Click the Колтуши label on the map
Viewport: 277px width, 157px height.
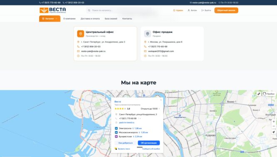(x=270, y=115)
